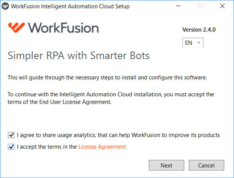Click the window title 'WorkFusion Intelligent Automation Cloud Setup'
Screen dimensions: 234x178
point(70,6)
